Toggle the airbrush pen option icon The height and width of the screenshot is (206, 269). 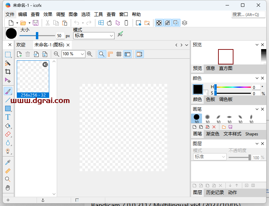coord(120,34)
